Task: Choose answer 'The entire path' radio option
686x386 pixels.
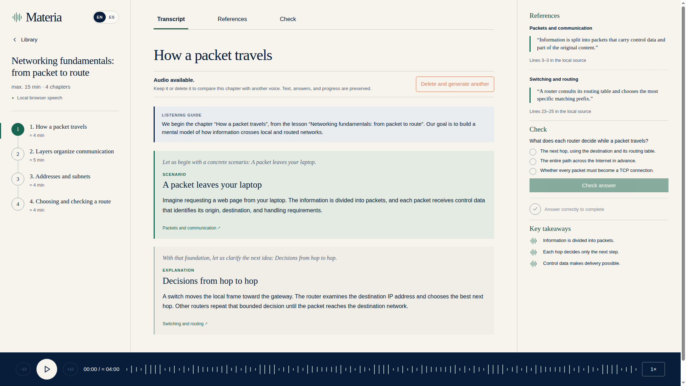Action: [533, 162]
